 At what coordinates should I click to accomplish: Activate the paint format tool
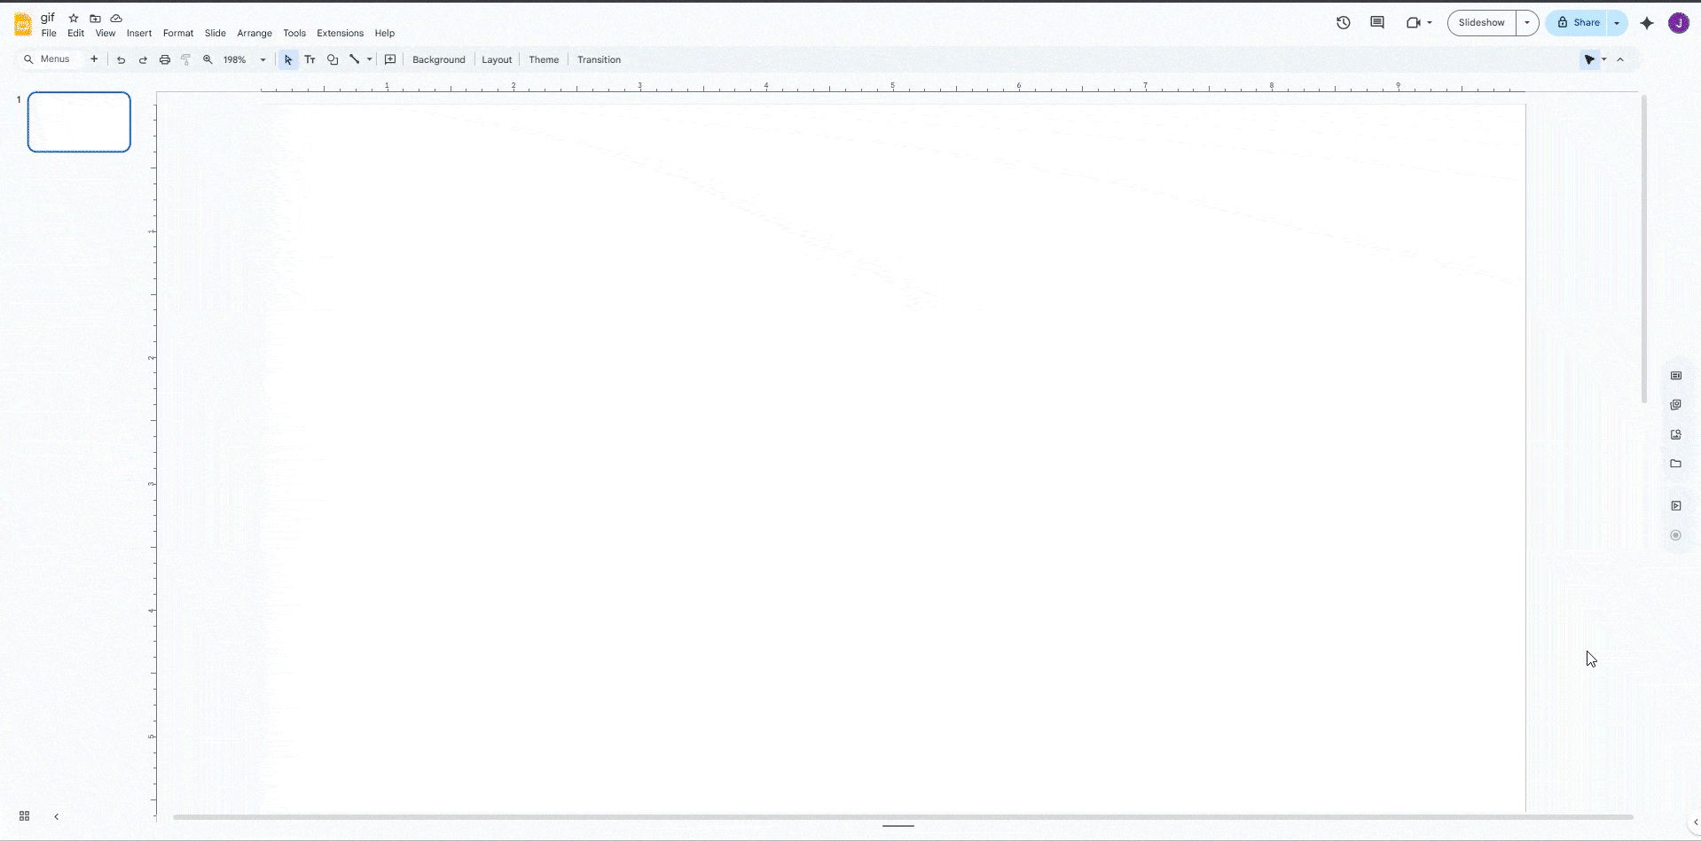(x=185, y=59)
